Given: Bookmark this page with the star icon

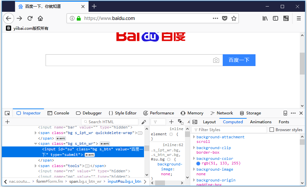Looking at the screenshot, I should pos(234,18).
